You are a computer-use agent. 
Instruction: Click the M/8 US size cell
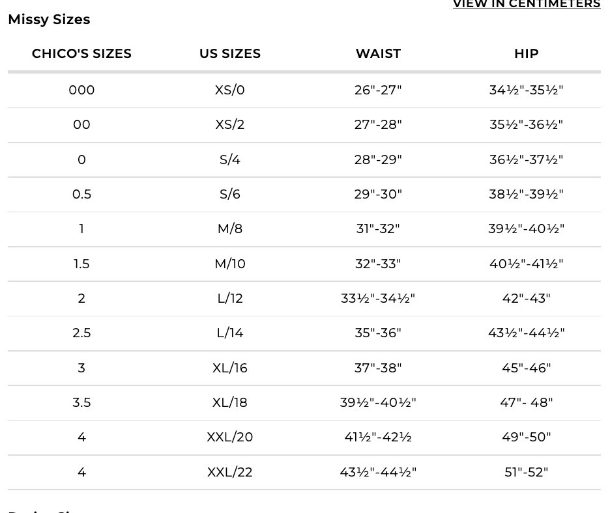230,229
